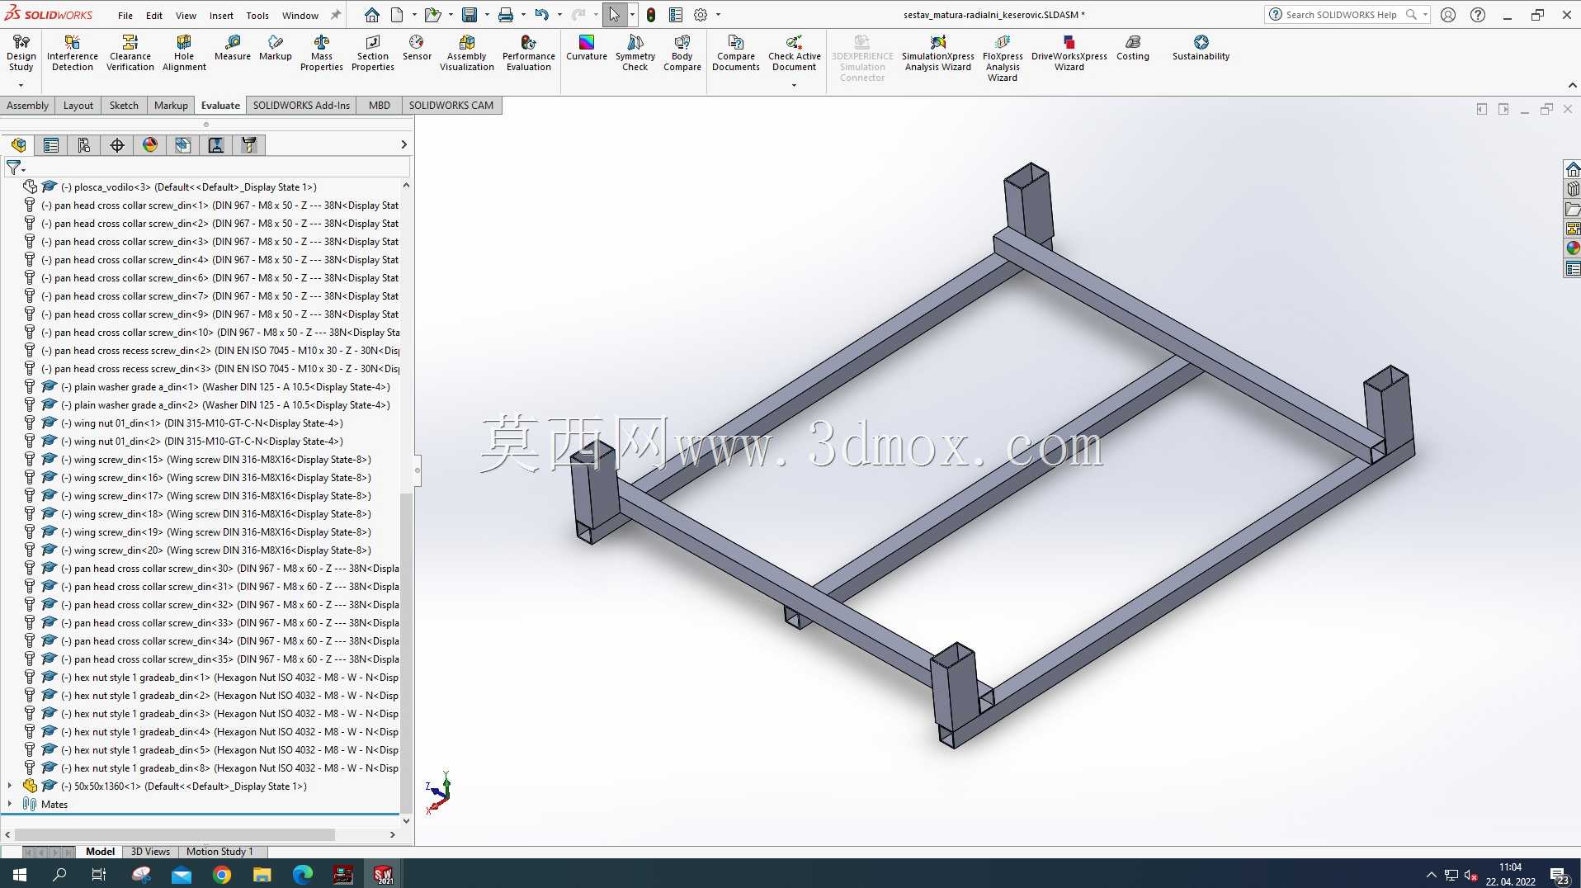Run Performance Evaluation
This screenshot has width=1581, height=888.
529,53
